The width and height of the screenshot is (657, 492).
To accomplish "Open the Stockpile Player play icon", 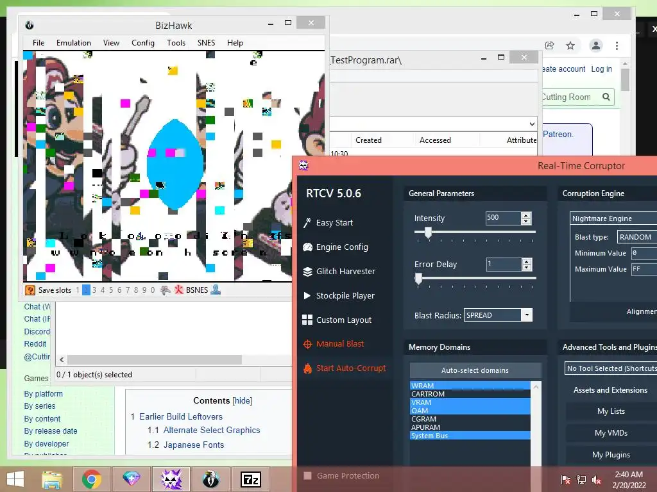I will (307, 296).
